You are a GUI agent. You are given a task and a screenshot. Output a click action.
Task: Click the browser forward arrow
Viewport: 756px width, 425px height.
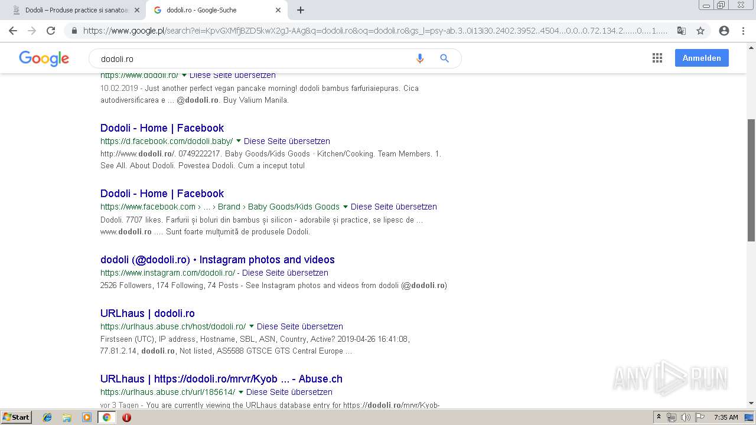(32, 31)
